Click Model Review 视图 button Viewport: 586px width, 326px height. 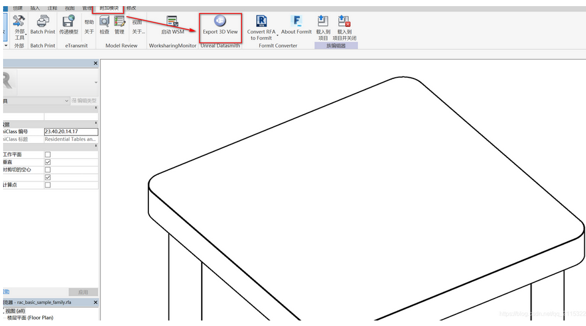click(137, 22)
